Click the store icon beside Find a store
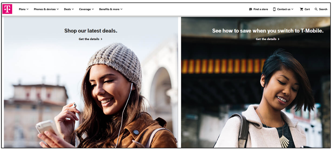The width and height of the screenshot is (332, 151). pos(250,9)
